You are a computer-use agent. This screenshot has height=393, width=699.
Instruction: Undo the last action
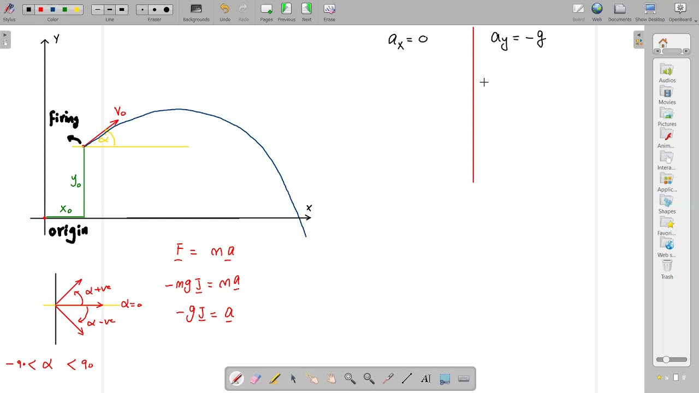point(225,12)
